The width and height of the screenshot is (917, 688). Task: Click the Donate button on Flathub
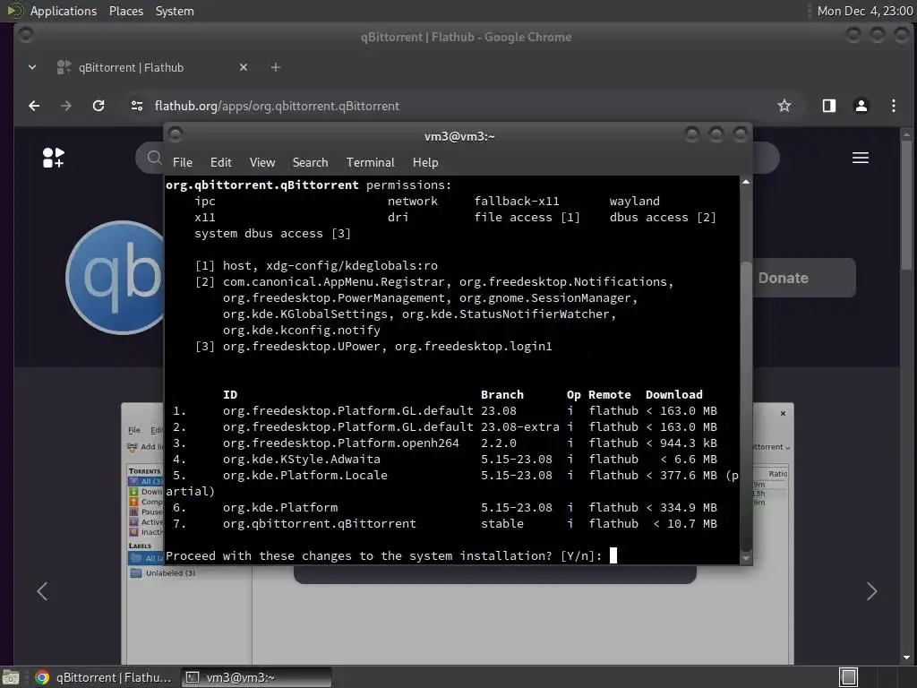tap(804, 278)
